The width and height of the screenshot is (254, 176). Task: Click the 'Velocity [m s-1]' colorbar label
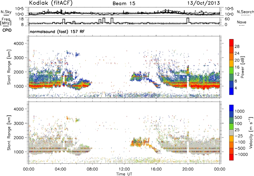click(x=251, y=132)
